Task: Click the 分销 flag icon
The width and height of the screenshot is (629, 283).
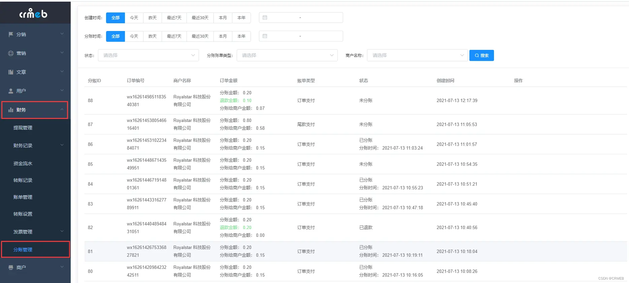Action: tap(11, 34)
